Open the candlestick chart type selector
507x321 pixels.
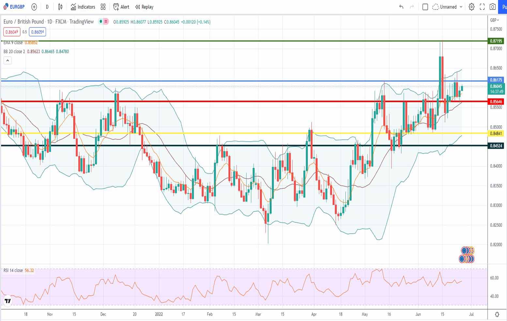[x=60, y=7]
